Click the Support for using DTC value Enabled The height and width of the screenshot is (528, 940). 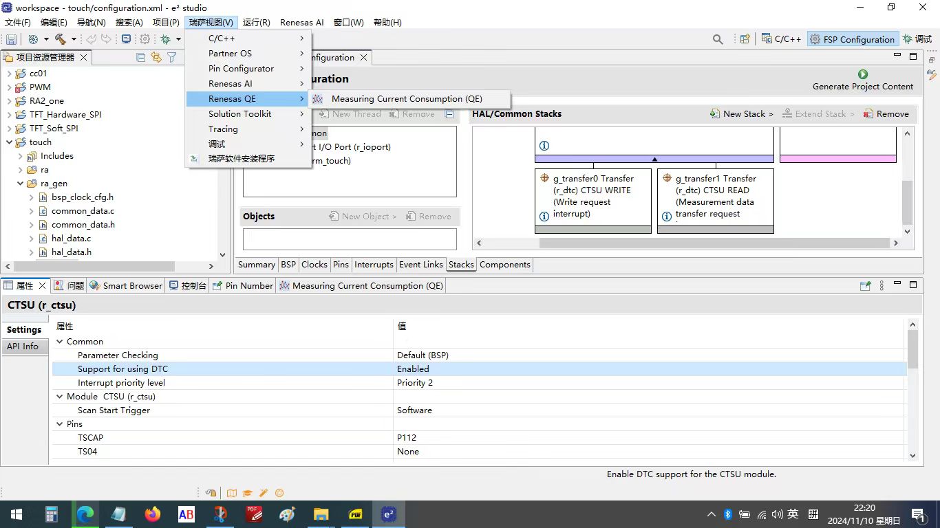tap(413, 369)
